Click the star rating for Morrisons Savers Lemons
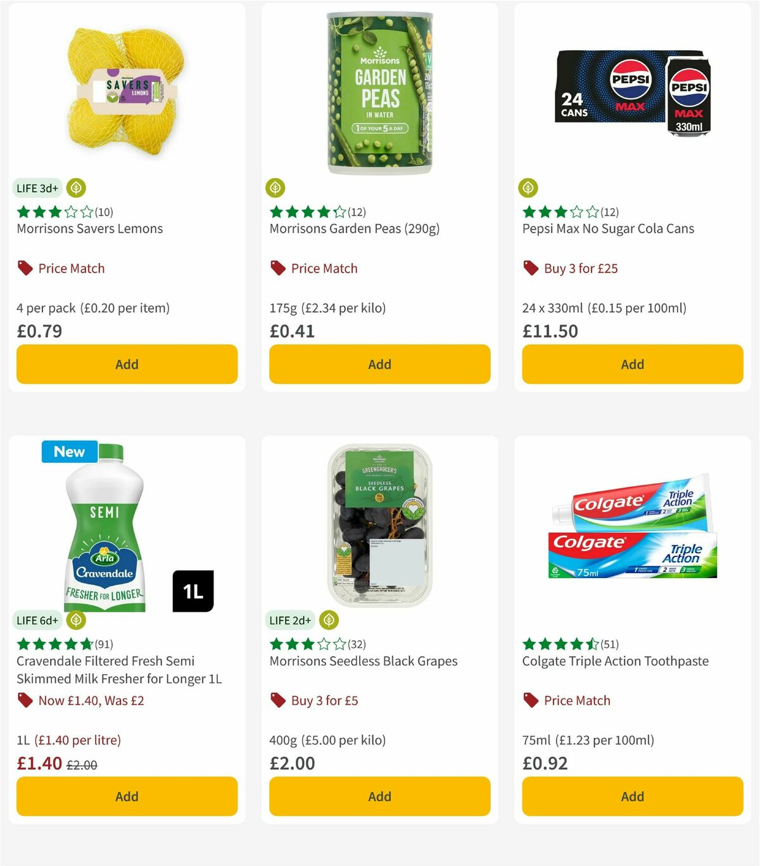Image resolution: width=760 pixels, height=866 pixels. [x=54, y=212]
